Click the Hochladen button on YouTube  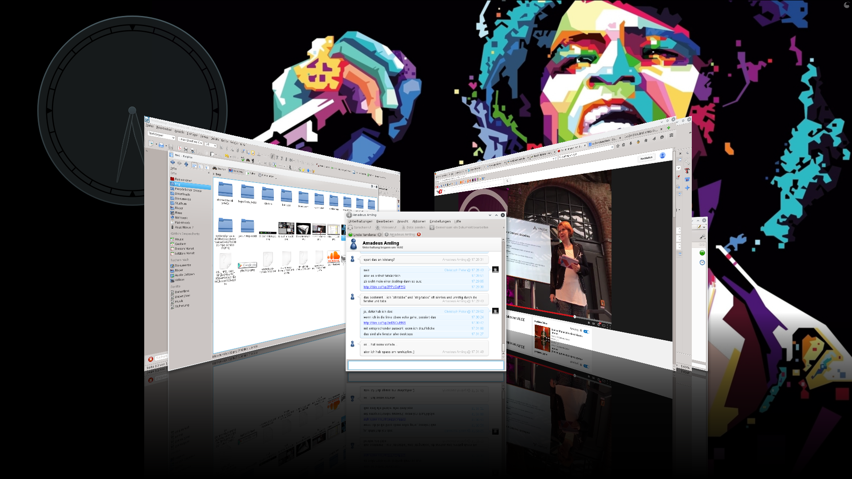[647, 158]
